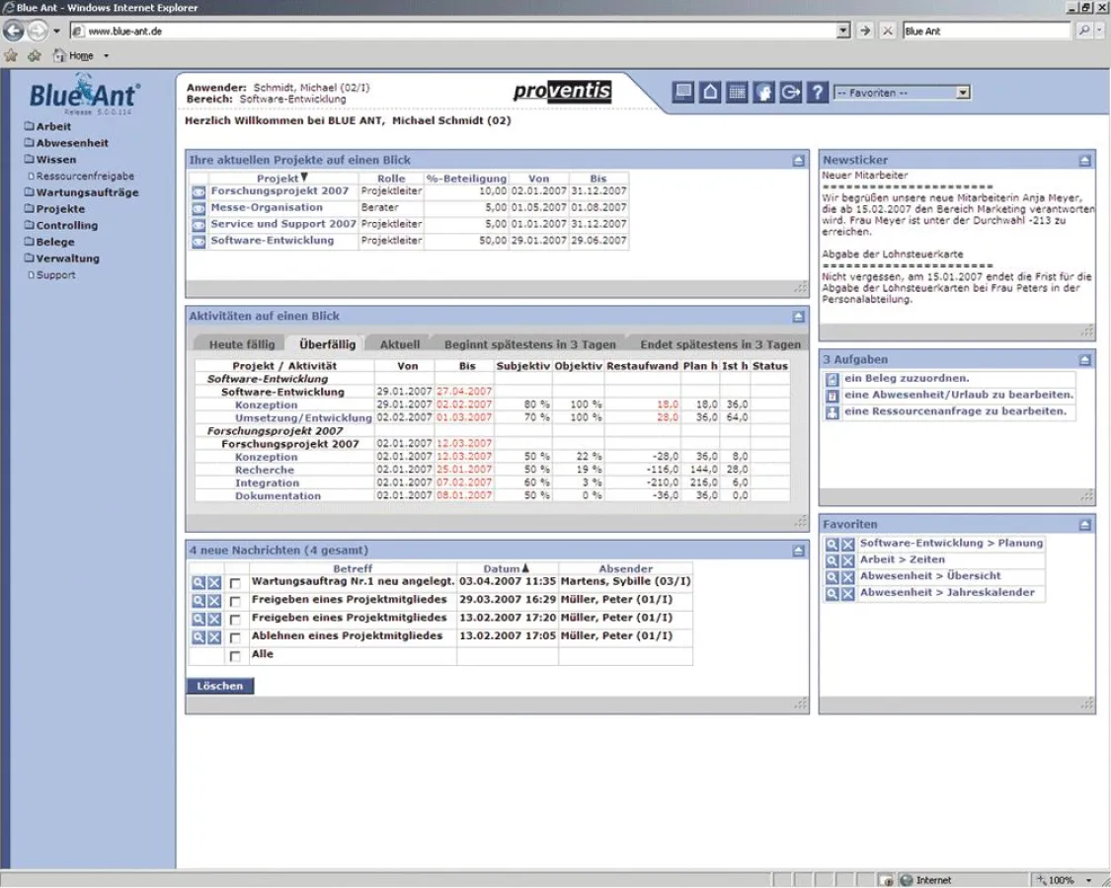Remove favorite Arbeit > Zeiten with X icon
This screenshot has height=888, width=1111.
[x=847, y=560]
